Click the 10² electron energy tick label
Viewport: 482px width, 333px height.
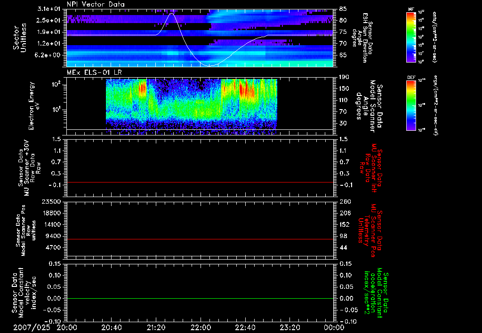[x=56, y=84]
